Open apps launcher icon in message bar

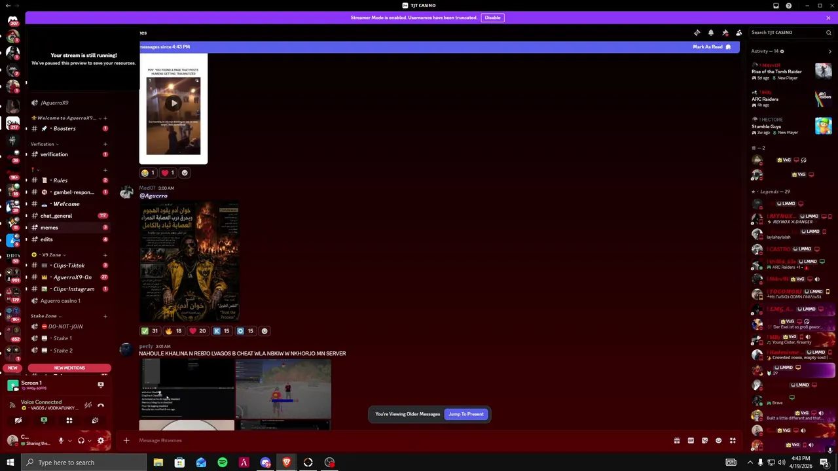[733, 441]
